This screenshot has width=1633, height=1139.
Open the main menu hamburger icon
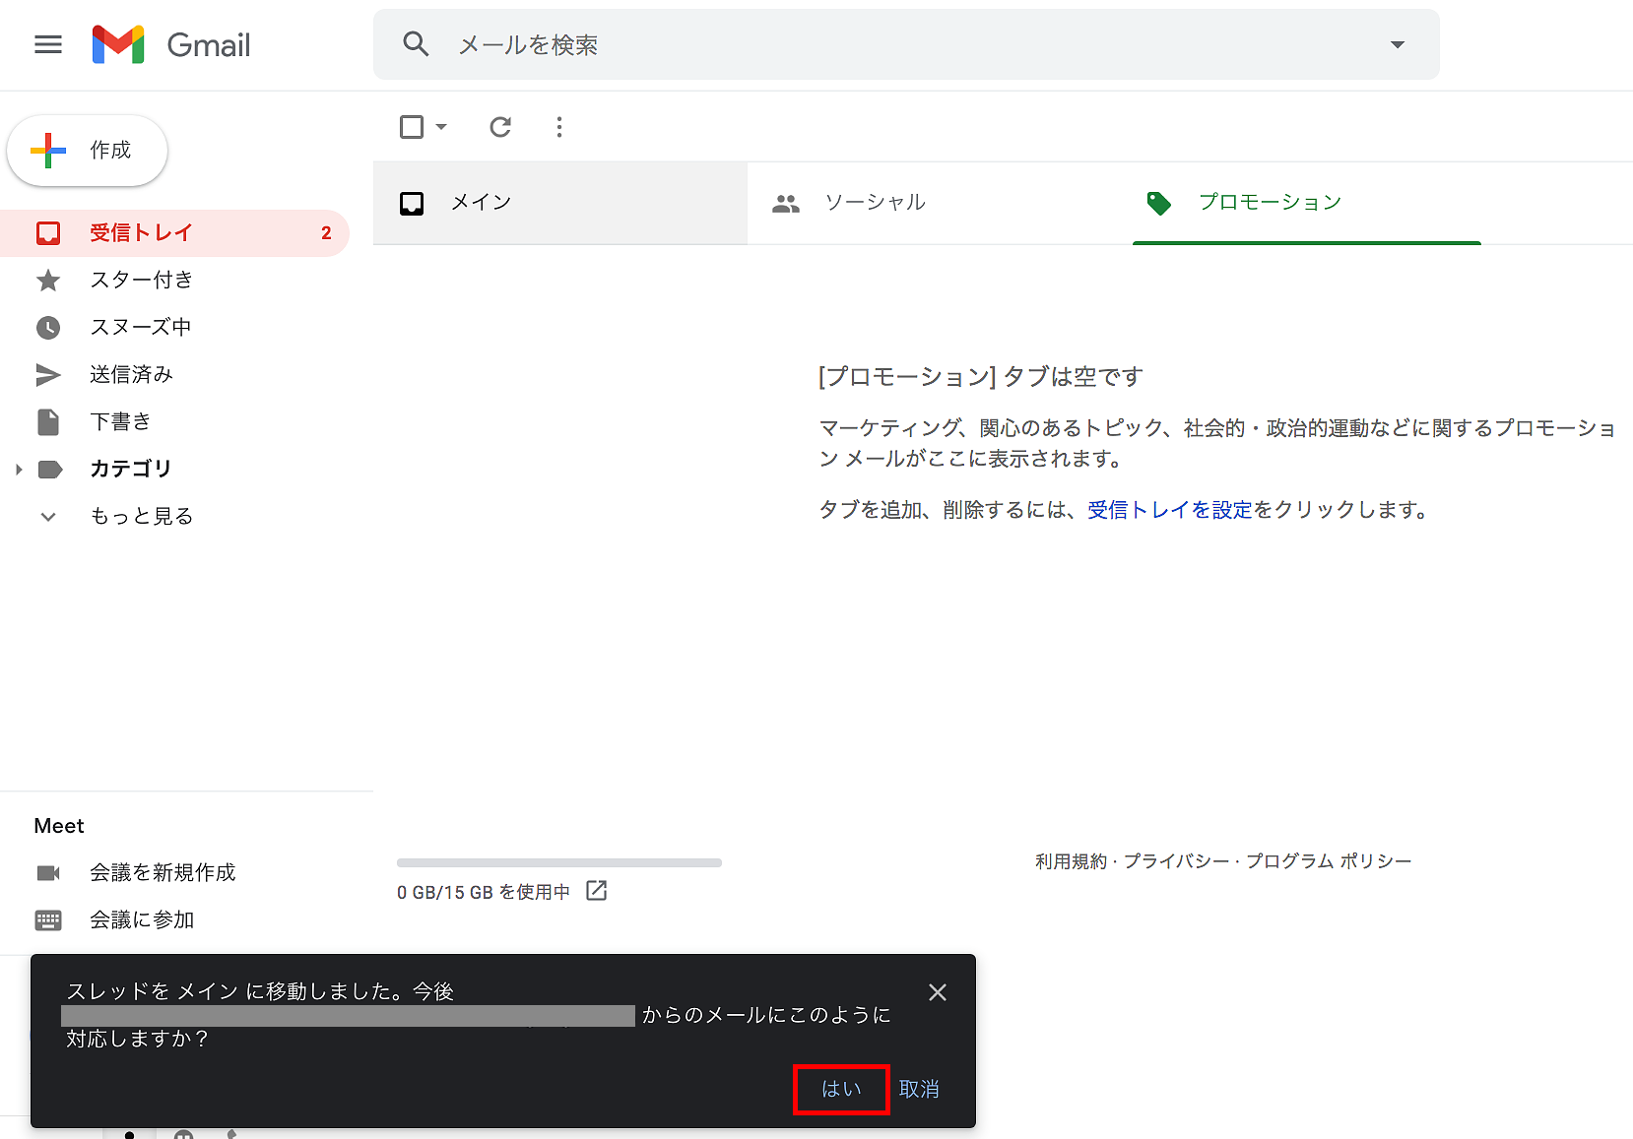coord(47,45)
